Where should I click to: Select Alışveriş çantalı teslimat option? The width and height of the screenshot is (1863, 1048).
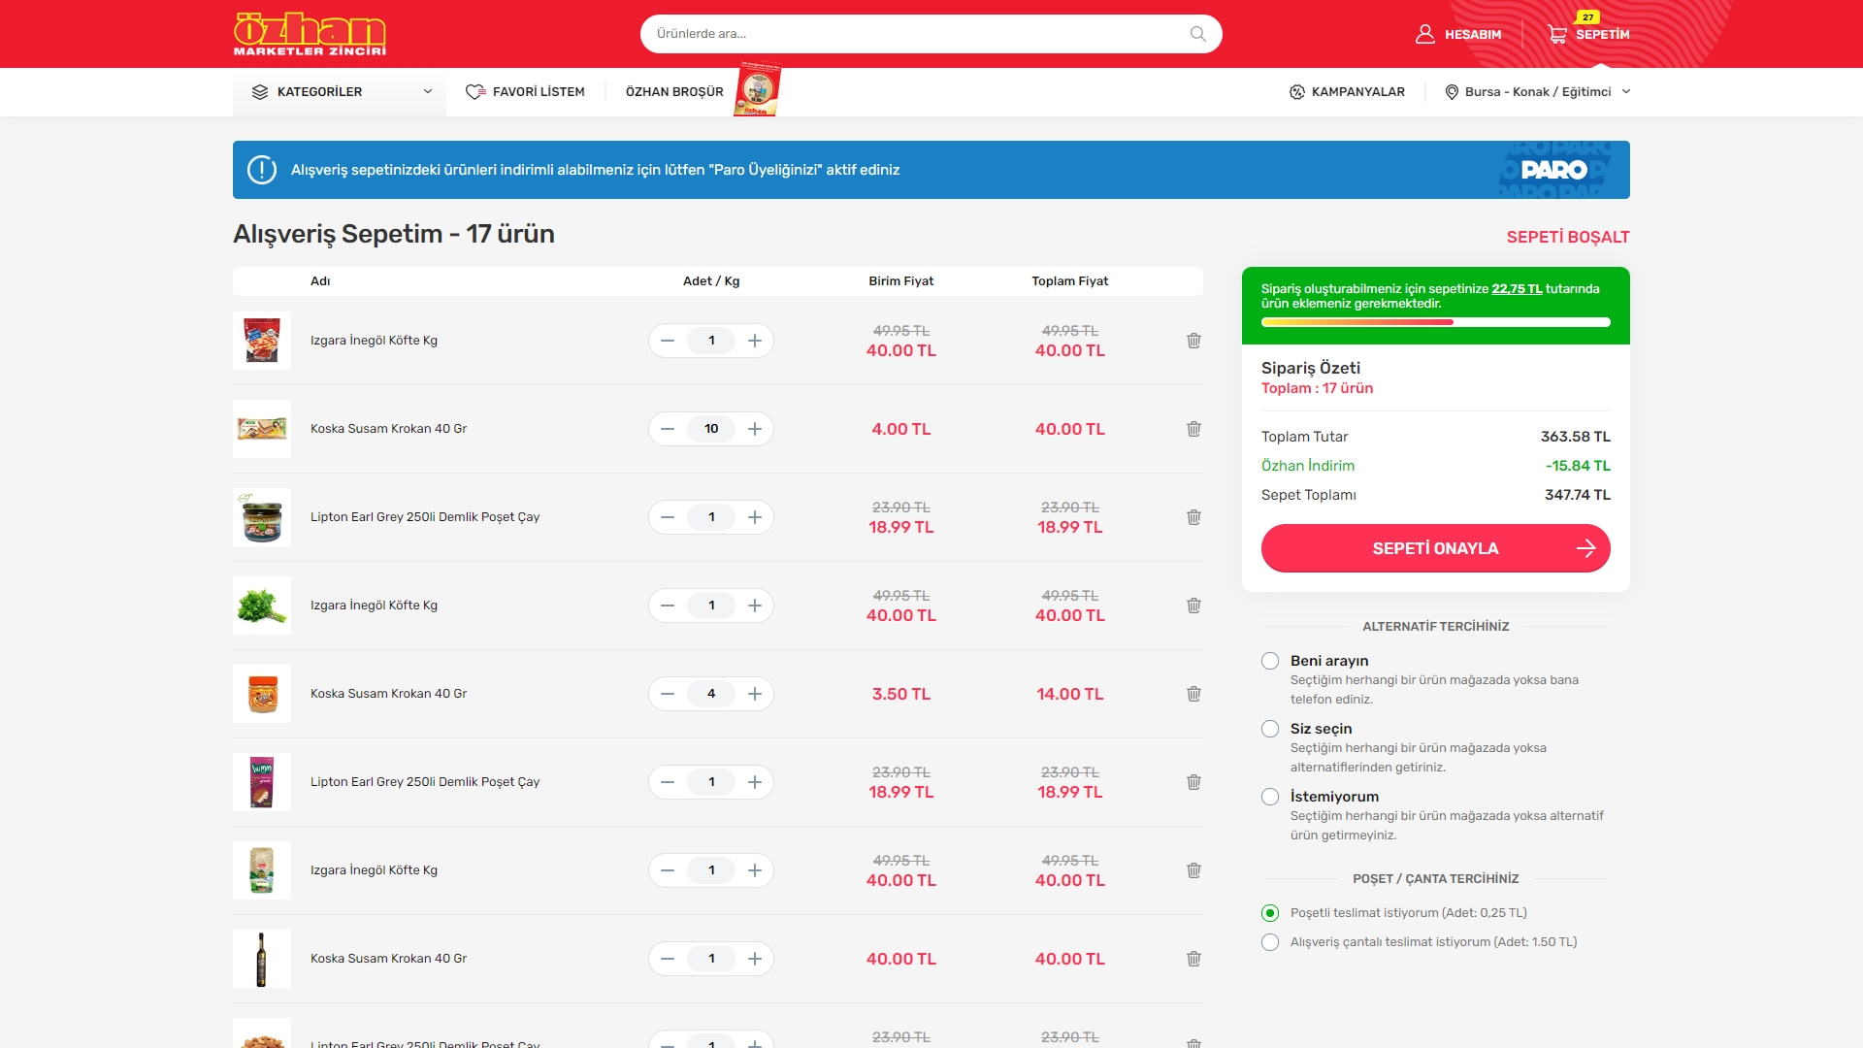pyautogui.click(x=1270, y=942)
